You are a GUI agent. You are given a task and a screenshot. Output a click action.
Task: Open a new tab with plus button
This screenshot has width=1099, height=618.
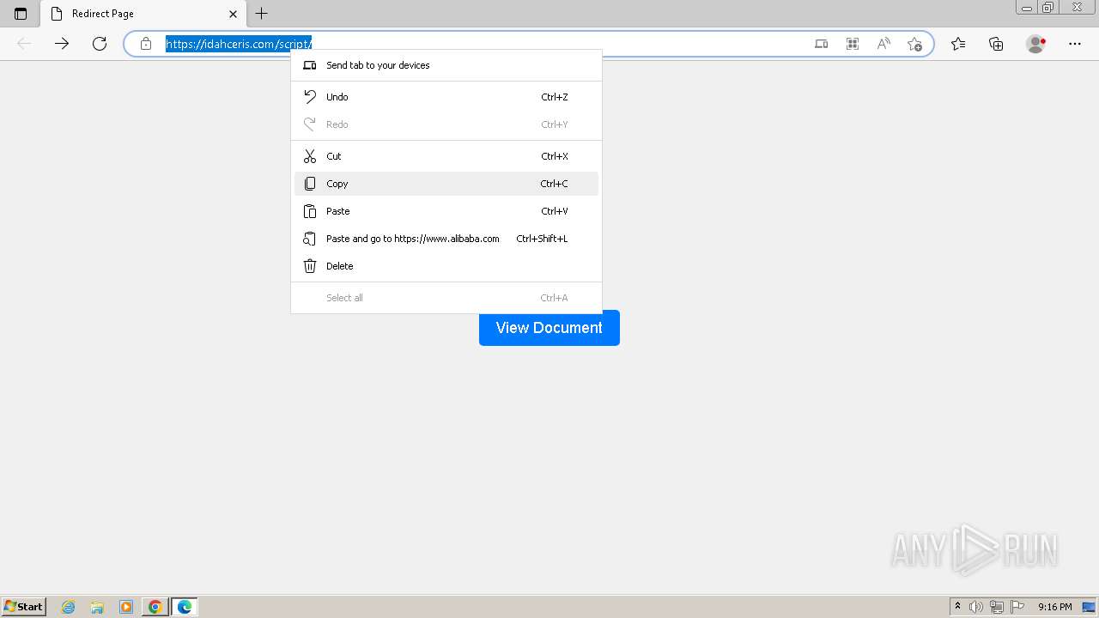point(262,14)
